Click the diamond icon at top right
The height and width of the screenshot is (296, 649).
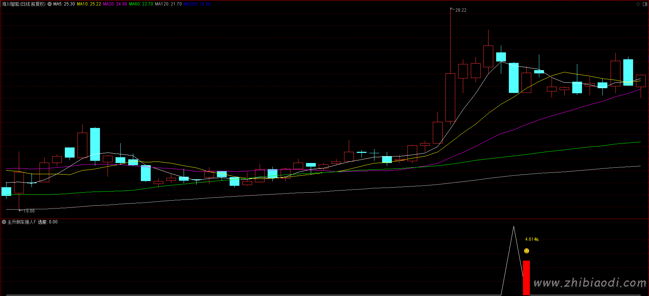(x=638, y=4)
